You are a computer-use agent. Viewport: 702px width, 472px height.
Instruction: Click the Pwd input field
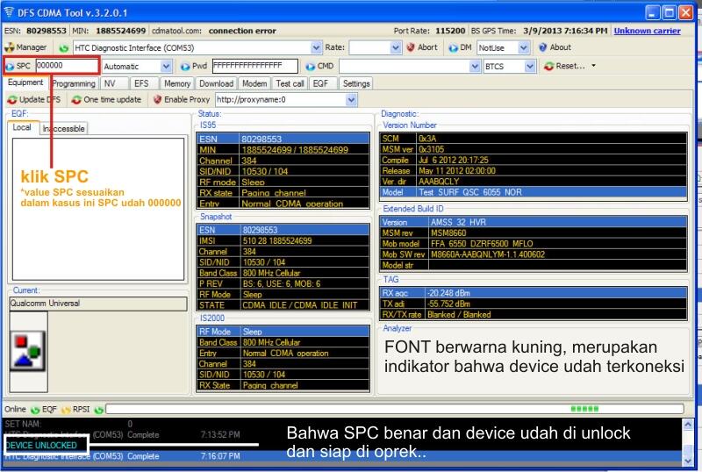[254, 67]
